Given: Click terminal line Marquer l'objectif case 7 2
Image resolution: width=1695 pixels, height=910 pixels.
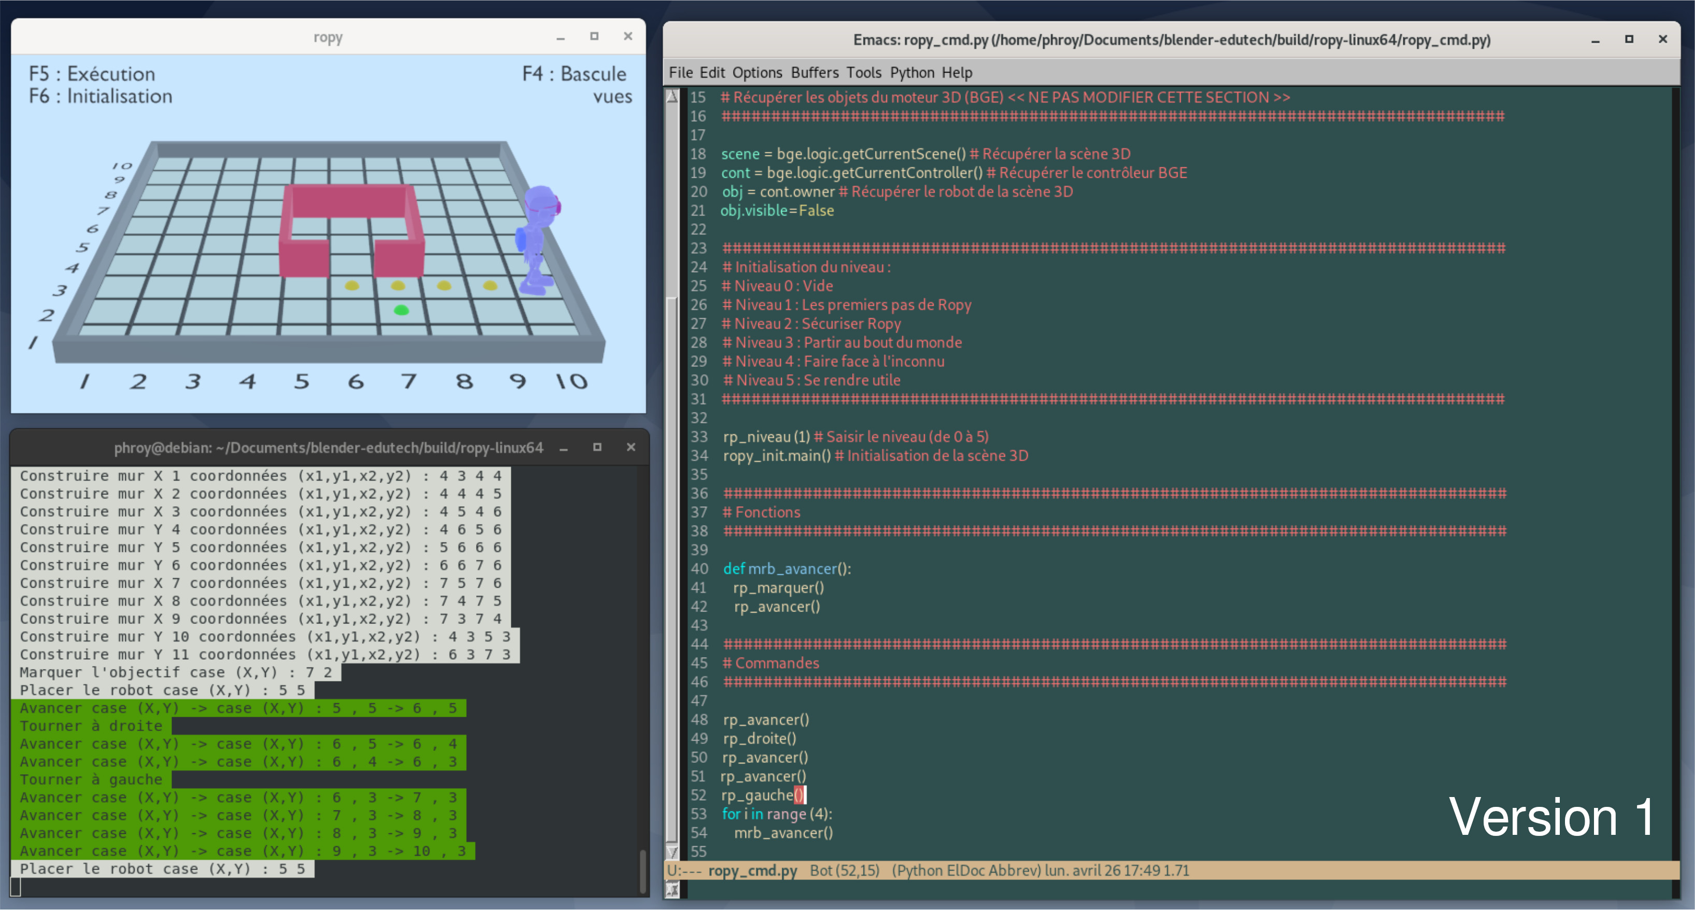Looking at the screenshot, I should (x=176, y=672).
